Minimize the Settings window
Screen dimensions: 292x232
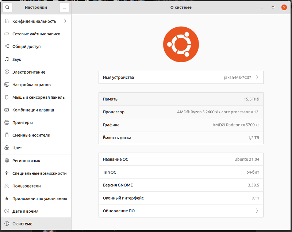pos(262,7)
